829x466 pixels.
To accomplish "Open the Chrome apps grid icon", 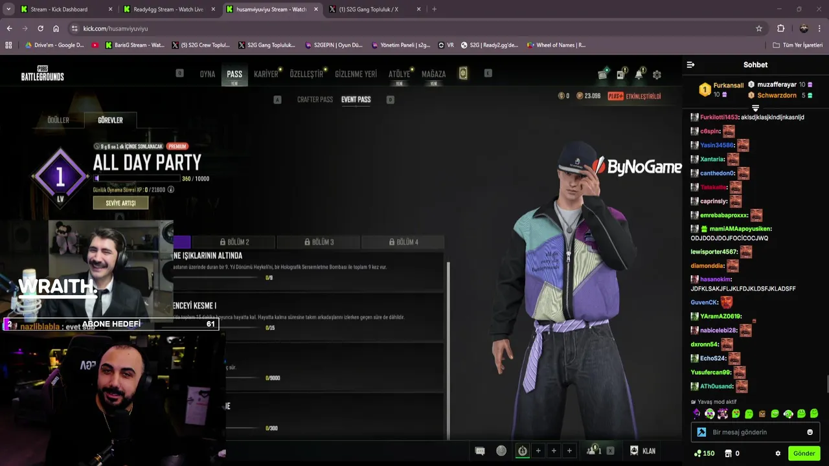I will coord(8,45).
